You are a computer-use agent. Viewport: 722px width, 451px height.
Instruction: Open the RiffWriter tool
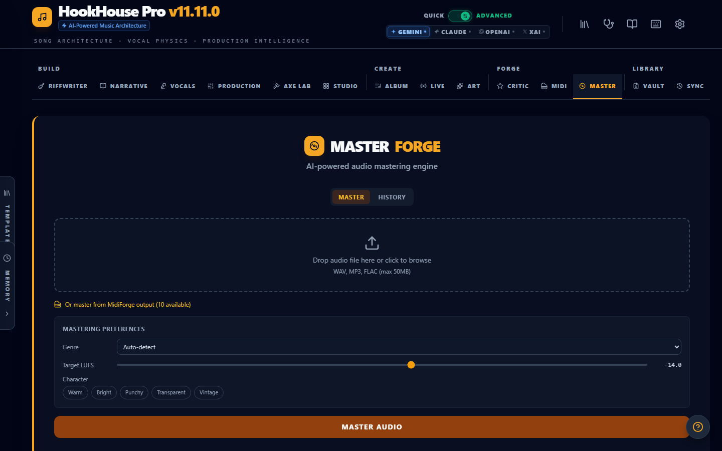(x=63, y=86)
